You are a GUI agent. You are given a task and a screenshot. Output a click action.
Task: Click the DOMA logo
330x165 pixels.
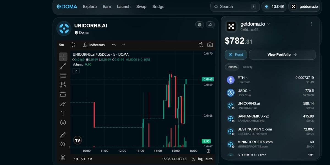coord(67,7)
